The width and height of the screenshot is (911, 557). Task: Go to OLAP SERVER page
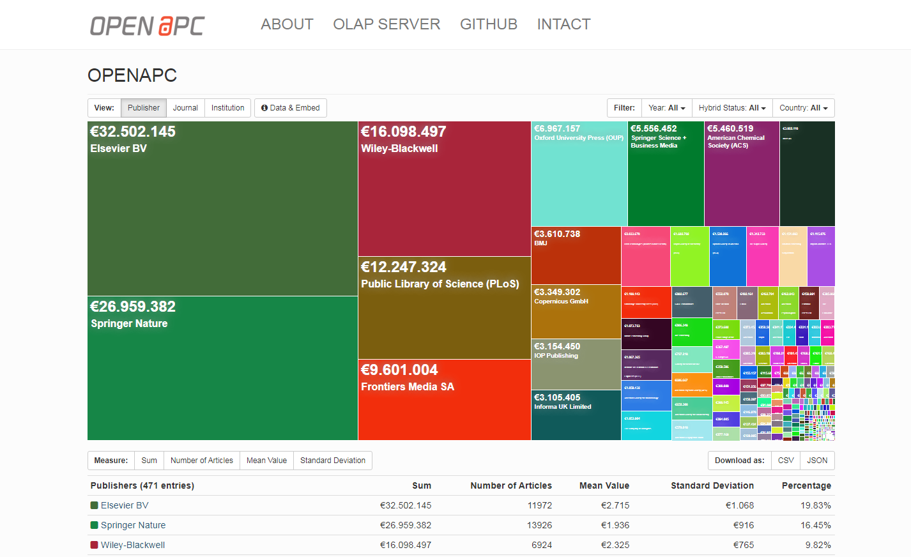[x=387, y=24]
